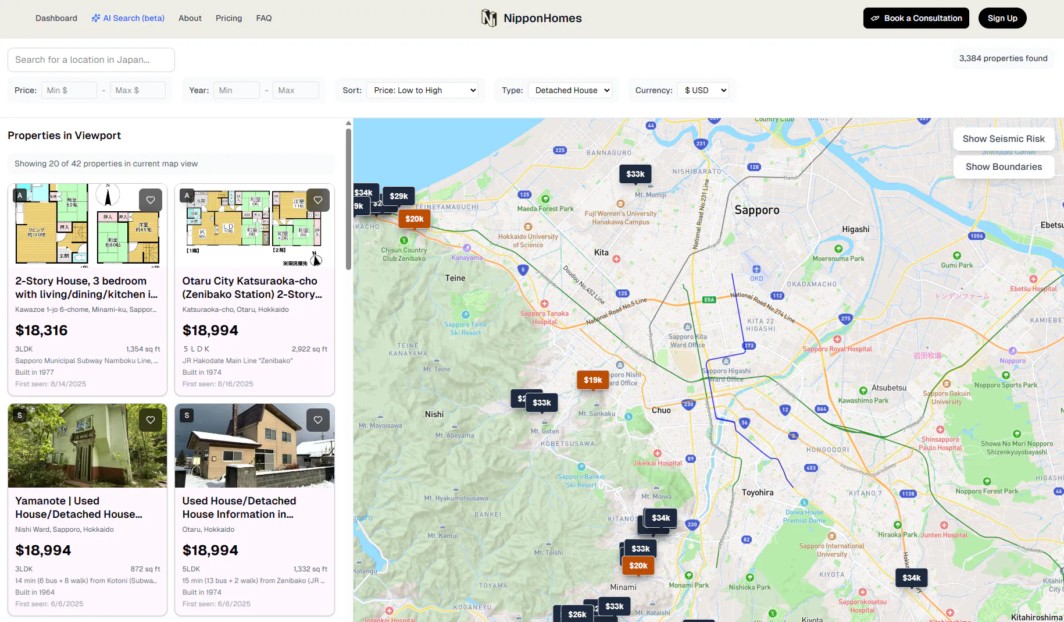Click the property list scrollbar thumb
The image size is (1064, 622).
pyautogui.click(x=348, y=199)
